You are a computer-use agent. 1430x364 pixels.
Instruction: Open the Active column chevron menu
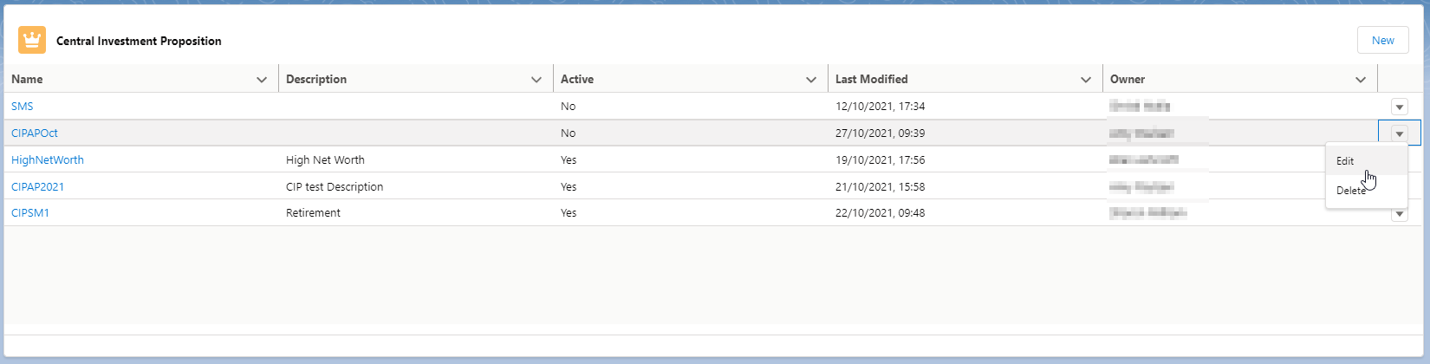[x=811, y=80]
